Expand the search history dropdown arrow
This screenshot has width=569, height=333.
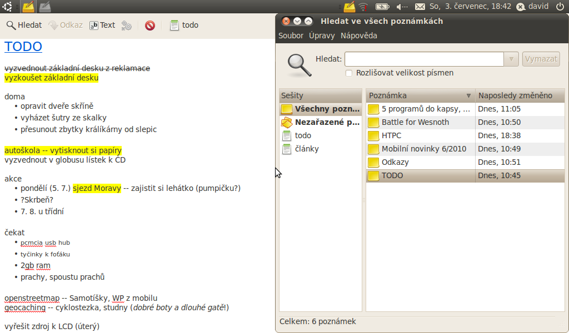click(511, 59)
